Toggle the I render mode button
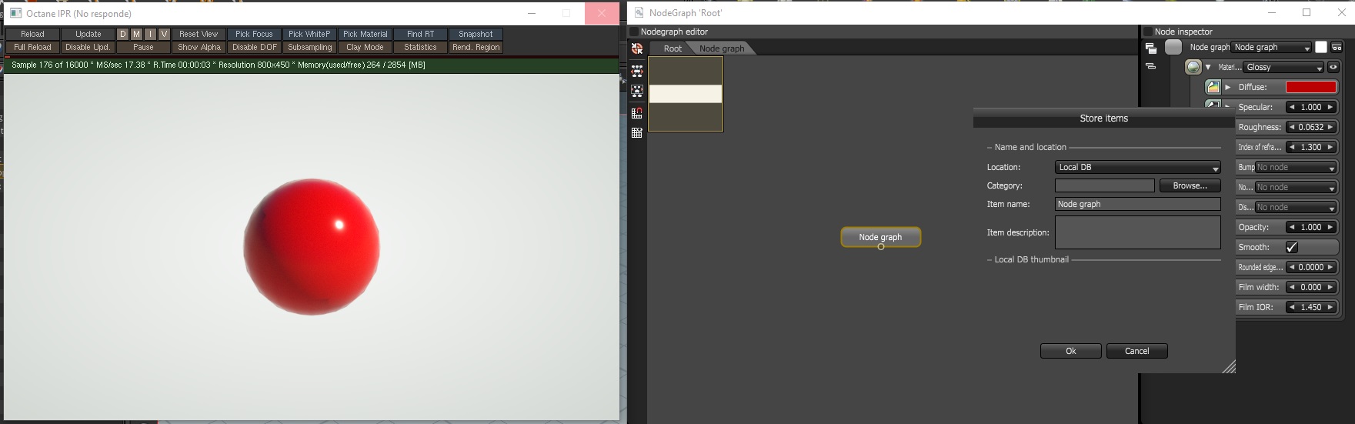The width and height of the screenshot is (1355, 424). tap(150, 34)
